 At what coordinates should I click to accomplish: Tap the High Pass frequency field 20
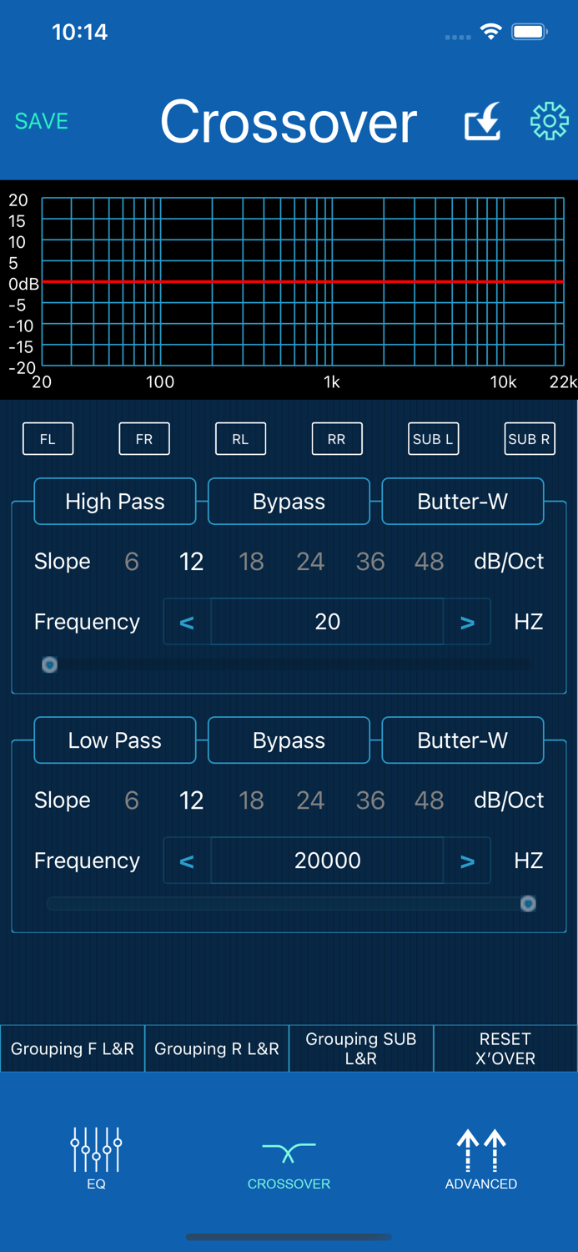click(327, 622)
